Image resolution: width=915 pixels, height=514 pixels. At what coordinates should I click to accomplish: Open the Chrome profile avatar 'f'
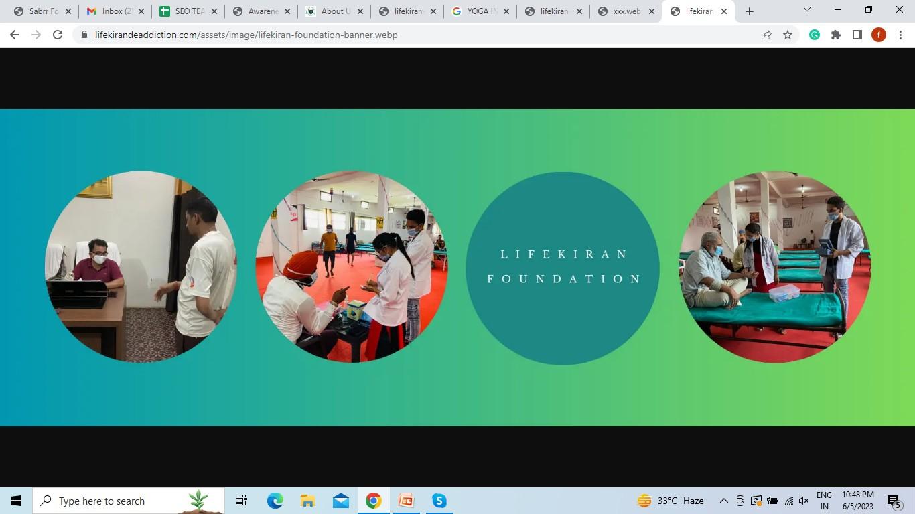pos(879,35)
